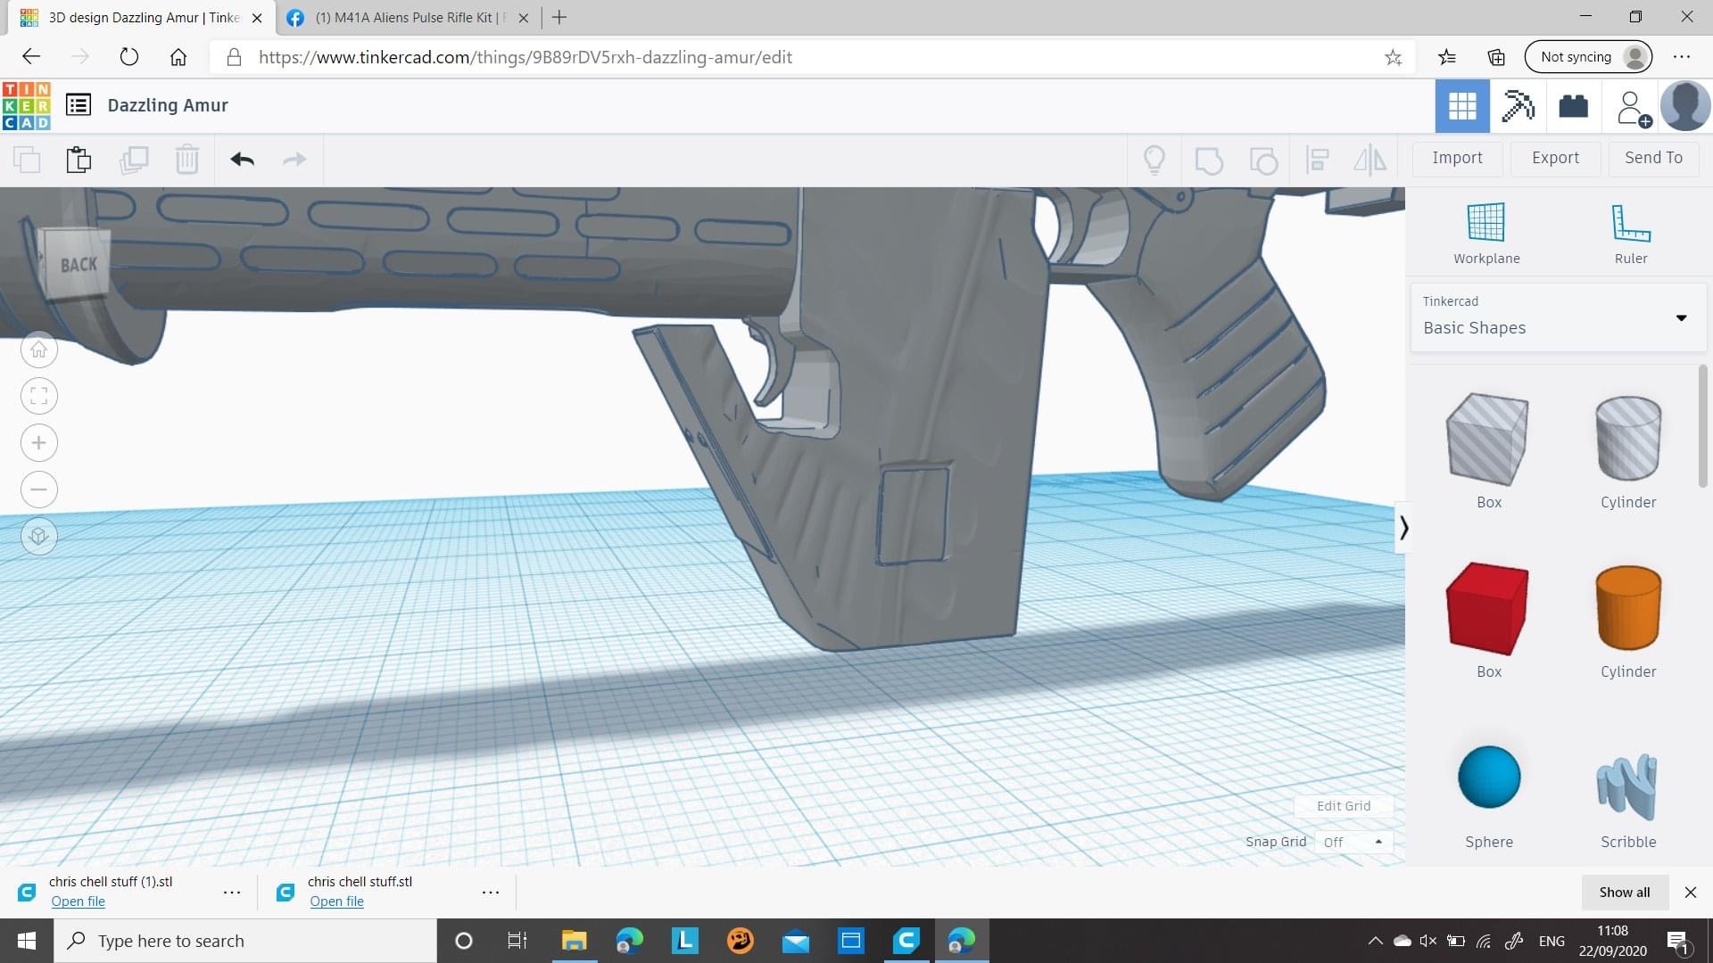Open the user profile avatar
This screenshot has height=963, width=1713.
pos(1685,106)
